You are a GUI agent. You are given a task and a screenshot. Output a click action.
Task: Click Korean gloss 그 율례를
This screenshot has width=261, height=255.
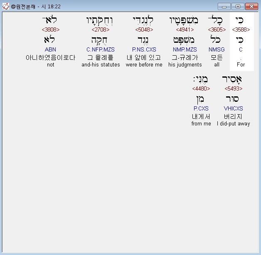101,58
